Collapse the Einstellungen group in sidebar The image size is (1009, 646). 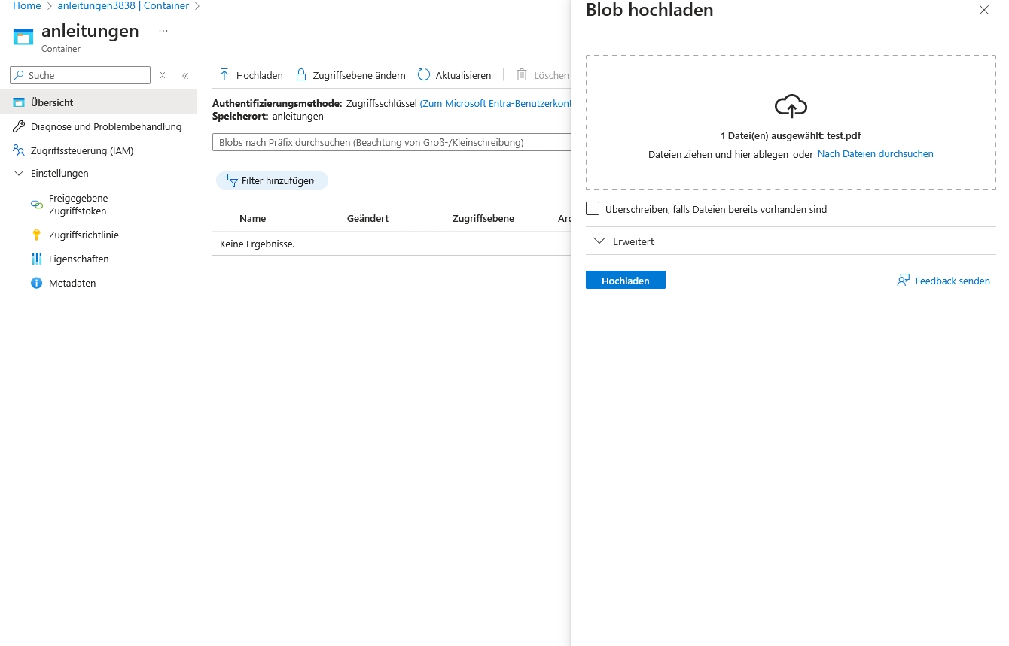coord(19,174)
